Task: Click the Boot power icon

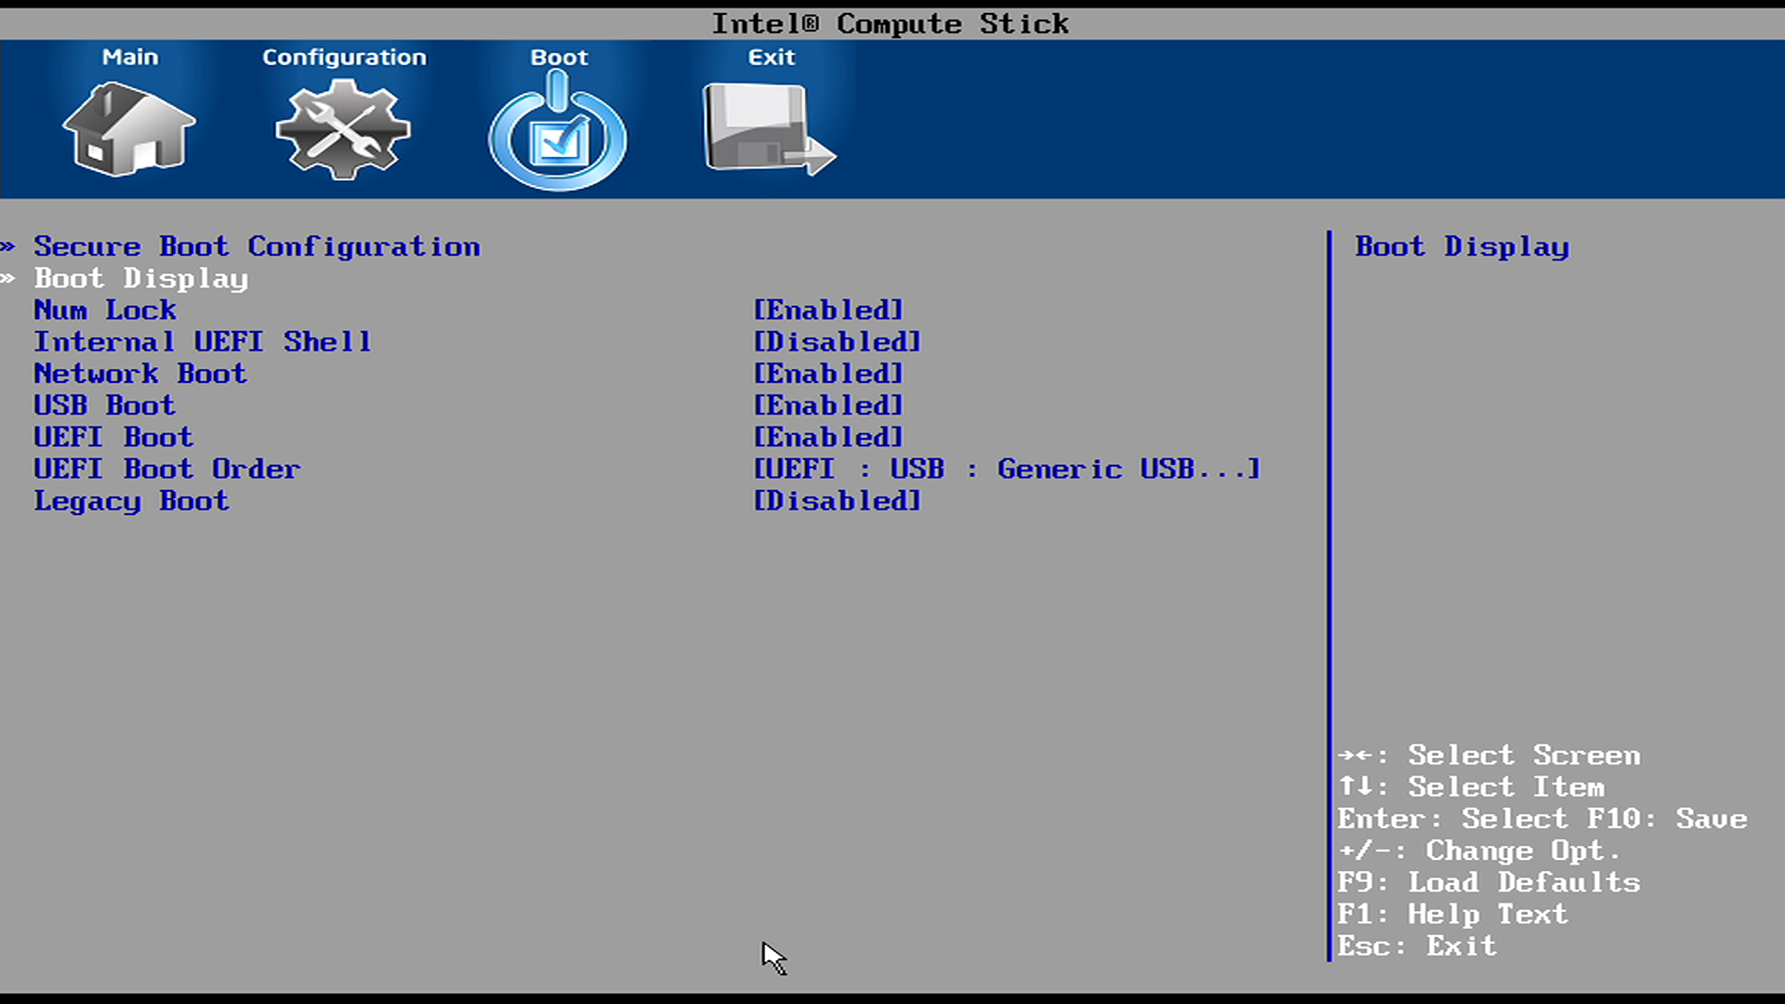Action: pyautogui.click(x=558, y=132)
